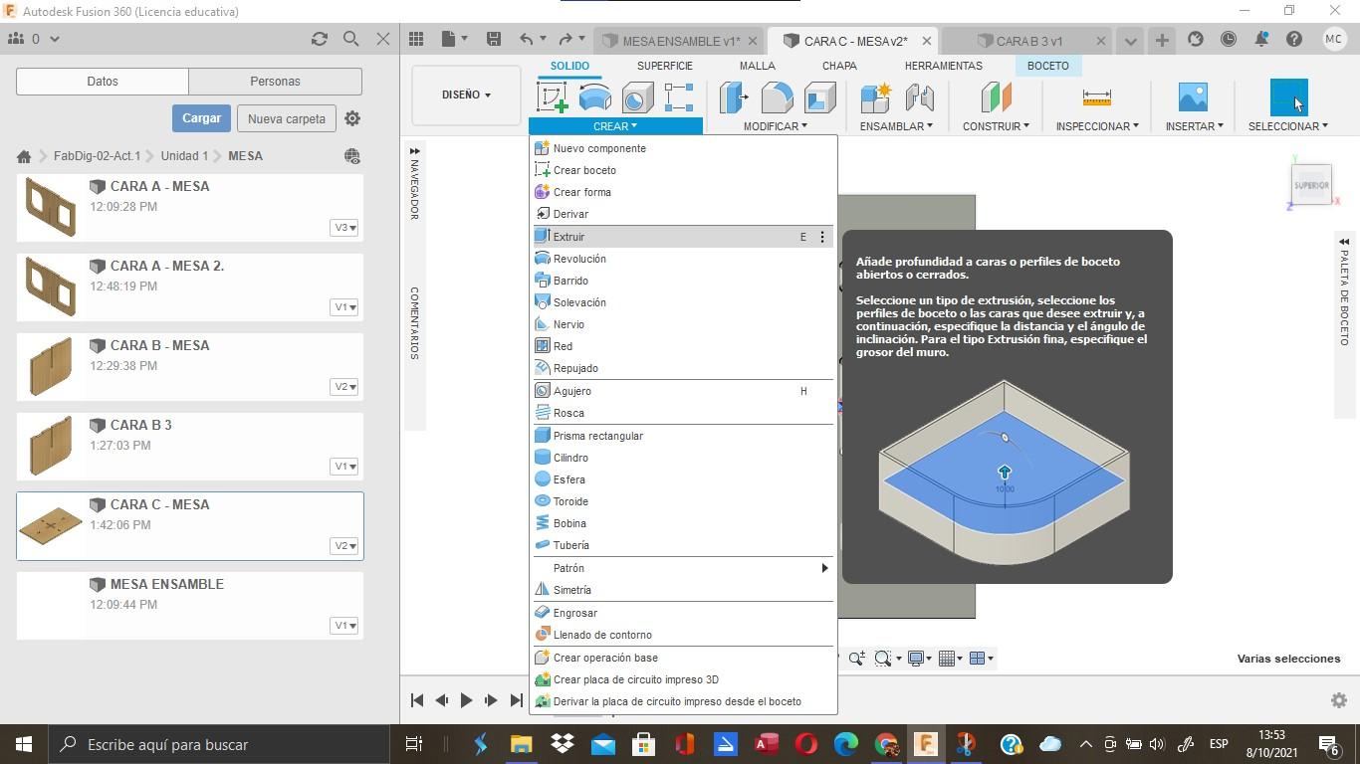Open timeline settings gear
1360x764 pixels.
1339,700
